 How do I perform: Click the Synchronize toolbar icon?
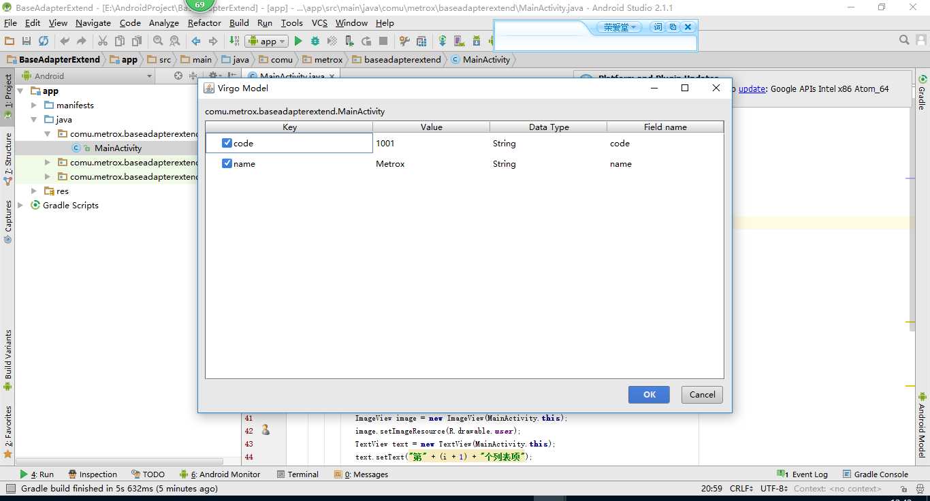[x=44, y=41]
